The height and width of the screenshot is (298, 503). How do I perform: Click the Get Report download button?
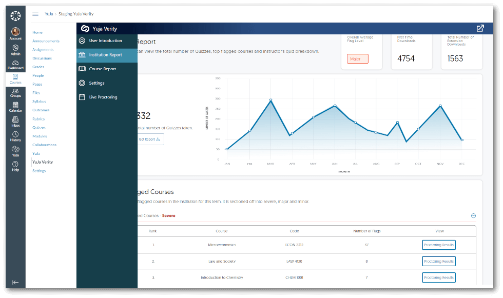150,139
